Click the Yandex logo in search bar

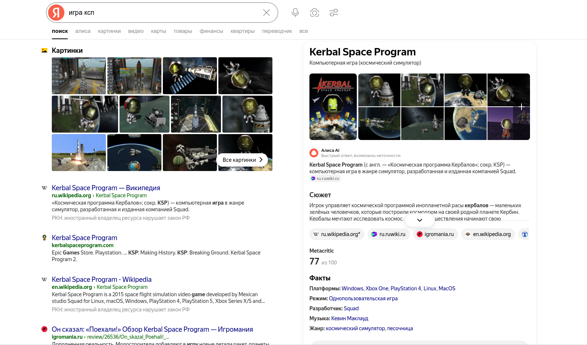(x=56, y=13)
